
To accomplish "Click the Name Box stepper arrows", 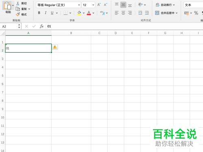I will [x=19, y=26].
